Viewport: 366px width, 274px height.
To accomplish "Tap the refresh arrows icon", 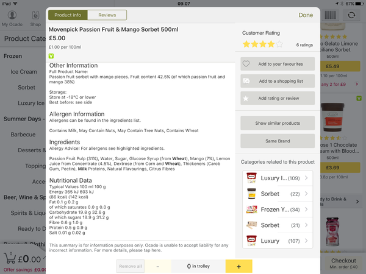I will (x=351, y=15).
